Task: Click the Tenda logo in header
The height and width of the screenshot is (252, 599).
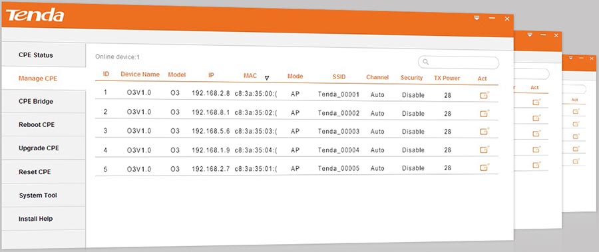Action: click(35, 15)
